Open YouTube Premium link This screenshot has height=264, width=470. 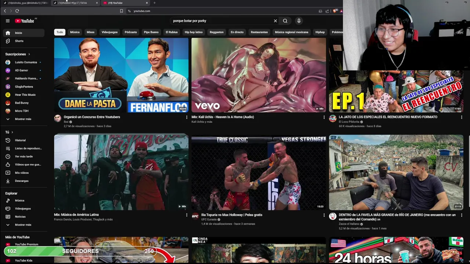[x=23, y=245]
